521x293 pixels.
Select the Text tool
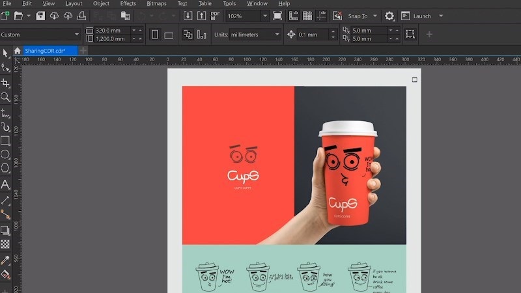click(5, 184)
